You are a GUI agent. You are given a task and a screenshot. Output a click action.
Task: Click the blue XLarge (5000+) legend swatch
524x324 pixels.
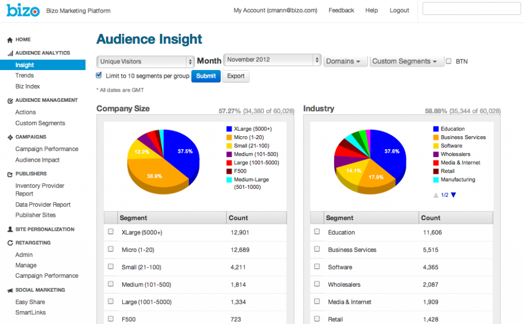pyautogui.click(x=229, y=129)
